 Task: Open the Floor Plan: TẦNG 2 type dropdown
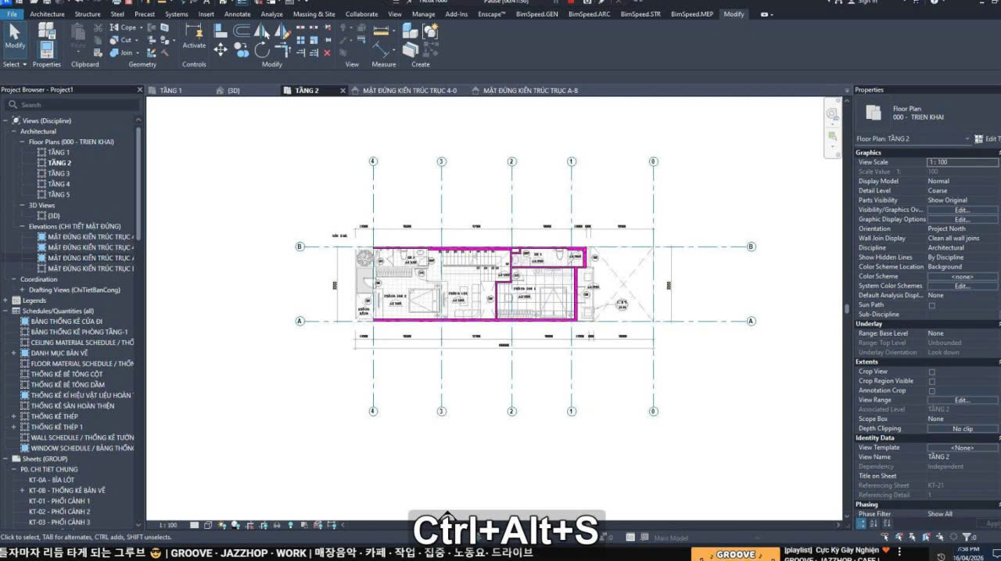click(967, 139)
